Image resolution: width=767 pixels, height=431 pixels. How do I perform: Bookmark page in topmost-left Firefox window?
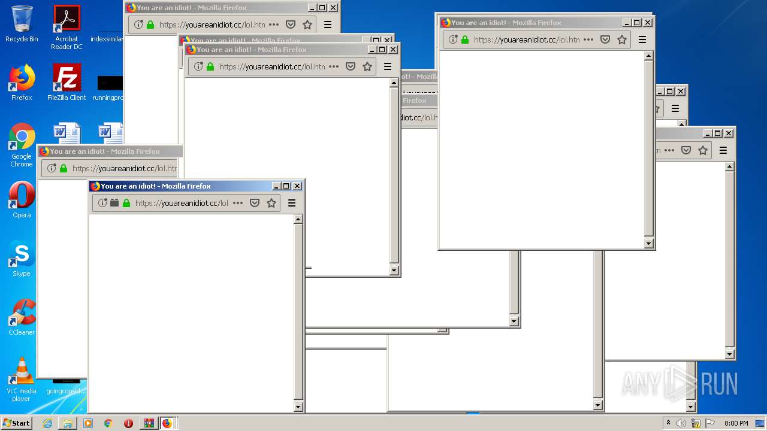[307, 25]
